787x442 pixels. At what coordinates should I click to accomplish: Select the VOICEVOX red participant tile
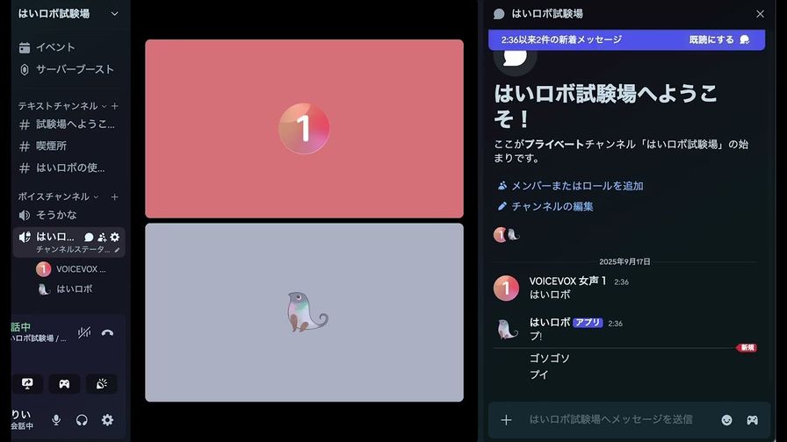tap(304, 129)
